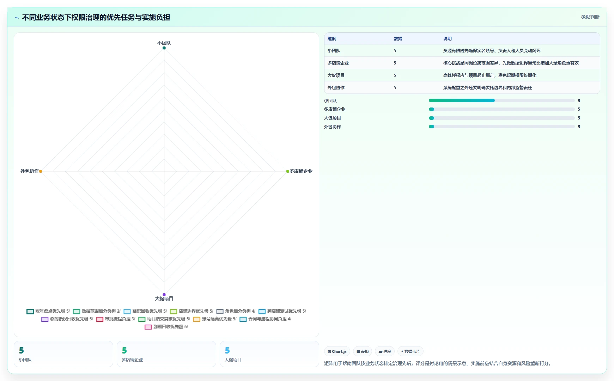Viewport: 614px width, 381px height.
Task: Click the 多店铺企业 data point on radar chart
Action: pos(288,171)
